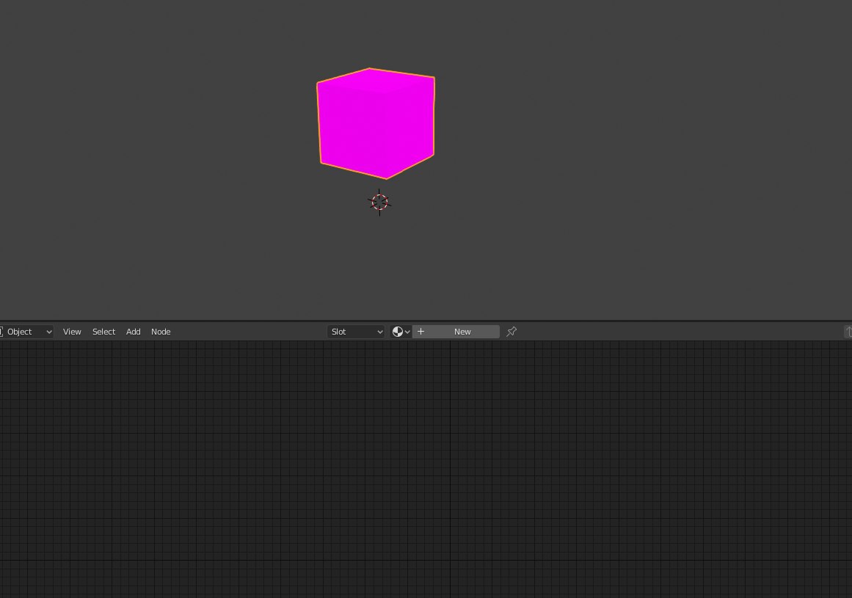Screen dimensions: 852x598
Task: Browse materials with the sphere icon dropdown
Action: [401, 332]
